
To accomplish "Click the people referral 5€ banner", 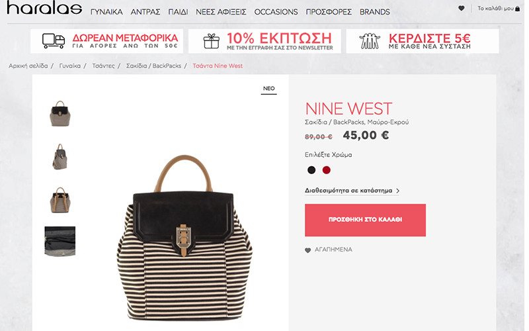I will pos(423,41).
